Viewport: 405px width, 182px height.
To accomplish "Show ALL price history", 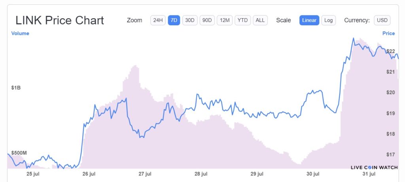I will pyautogui.click(x=260, y=20).
